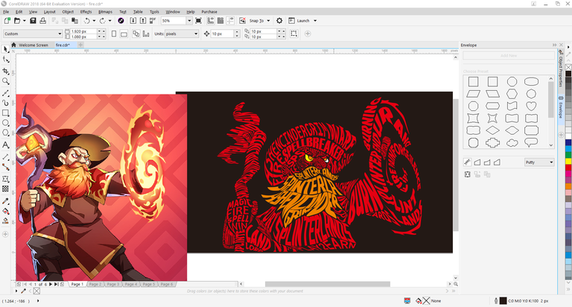Open the Launch dropdown
572x307 pixels.
pyautogui.click(x=315, y=21)
